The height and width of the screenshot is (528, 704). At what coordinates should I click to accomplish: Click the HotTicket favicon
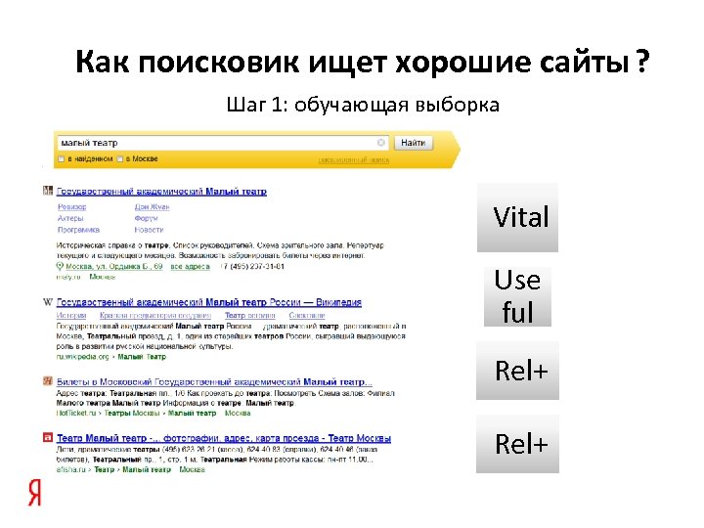[48, 381]
